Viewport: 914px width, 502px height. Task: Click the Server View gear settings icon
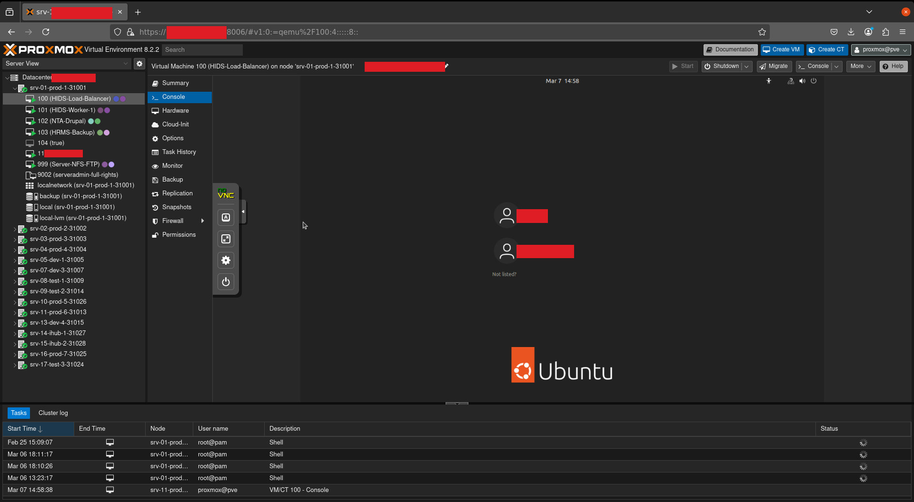point(139,64)
